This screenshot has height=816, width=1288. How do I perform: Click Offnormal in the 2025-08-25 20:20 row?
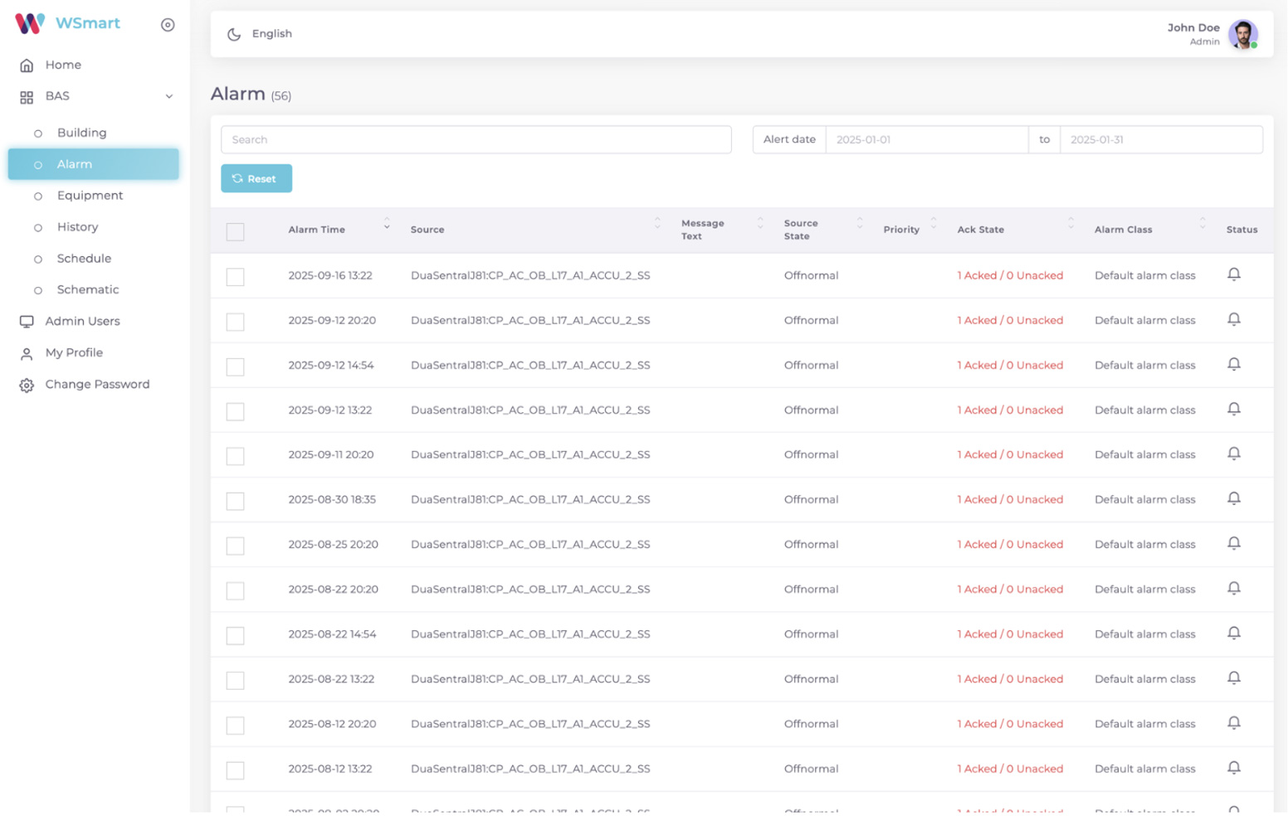point(811,545)
